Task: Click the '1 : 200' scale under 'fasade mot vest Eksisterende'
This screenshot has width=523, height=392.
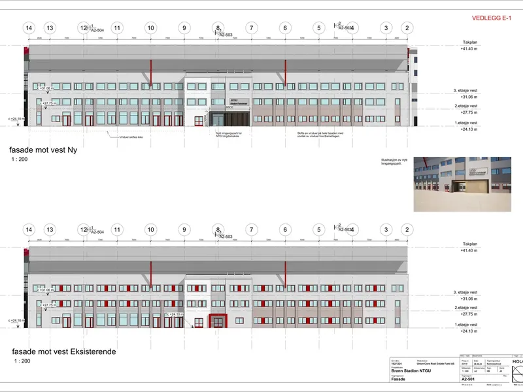Action: 22,361
